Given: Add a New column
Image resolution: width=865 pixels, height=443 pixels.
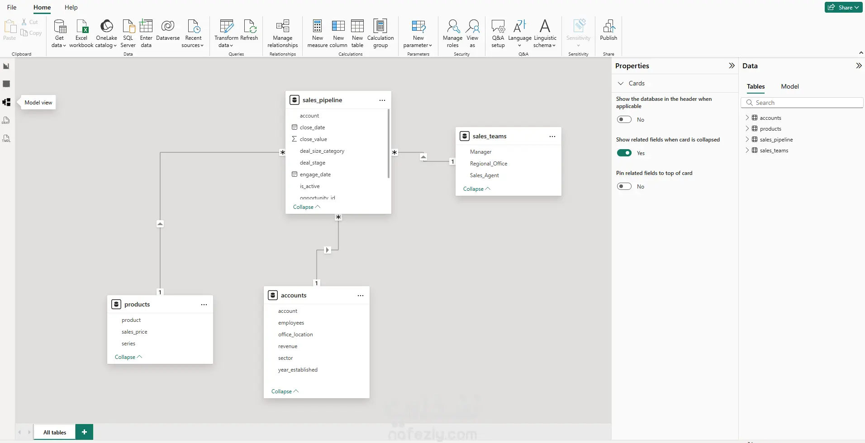Looking at the screenshot, I should (338, 33).
